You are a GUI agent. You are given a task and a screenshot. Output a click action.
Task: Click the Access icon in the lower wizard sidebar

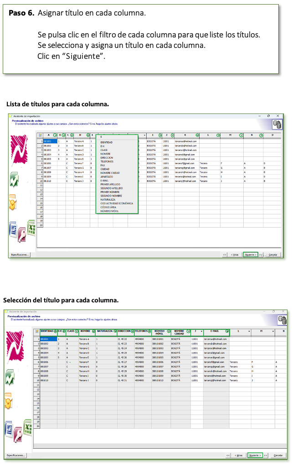(x=18, y=432)
